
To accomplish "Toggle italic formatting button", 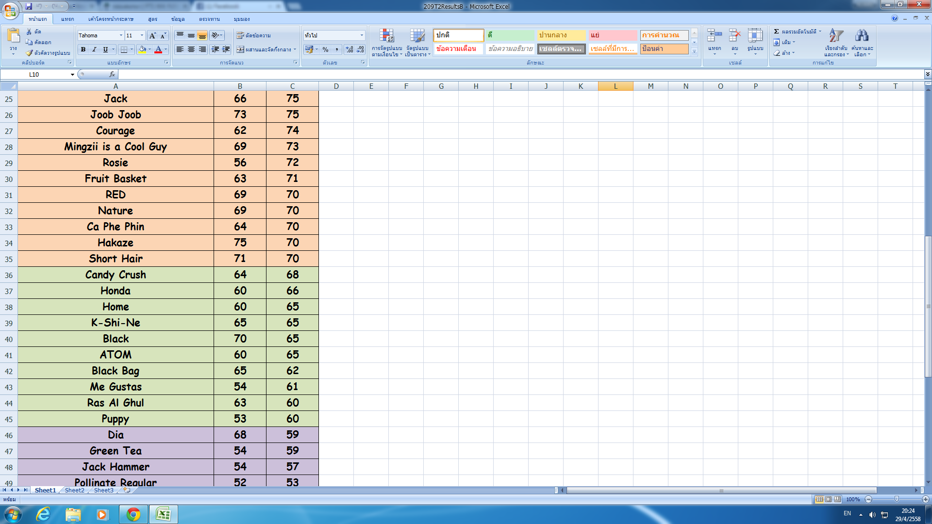I will point(94,49).
